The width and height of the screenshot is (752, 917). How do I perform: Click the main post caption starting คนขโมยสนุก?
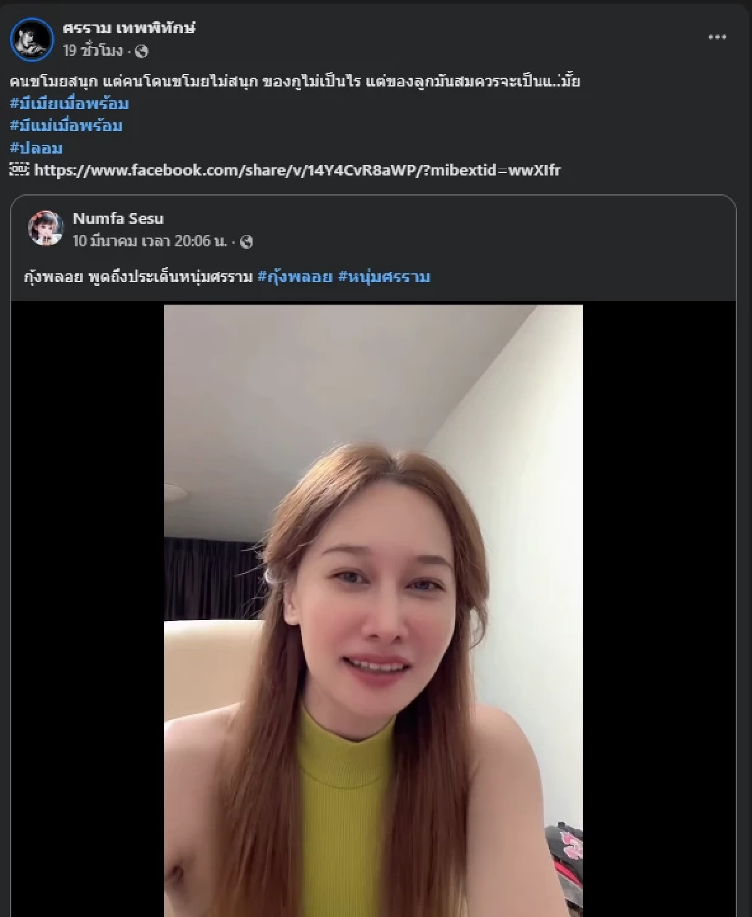(x=295, y=81)
